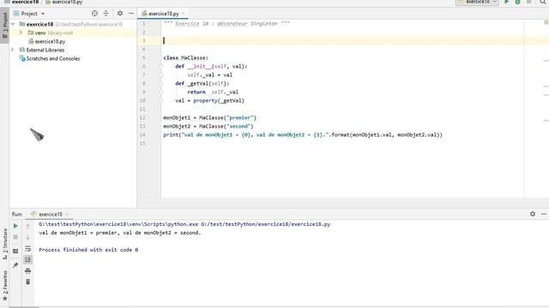Click exercice18 breadcrumb in navigation bar
This screenshot has height=308, width=549.
(25, 2)
